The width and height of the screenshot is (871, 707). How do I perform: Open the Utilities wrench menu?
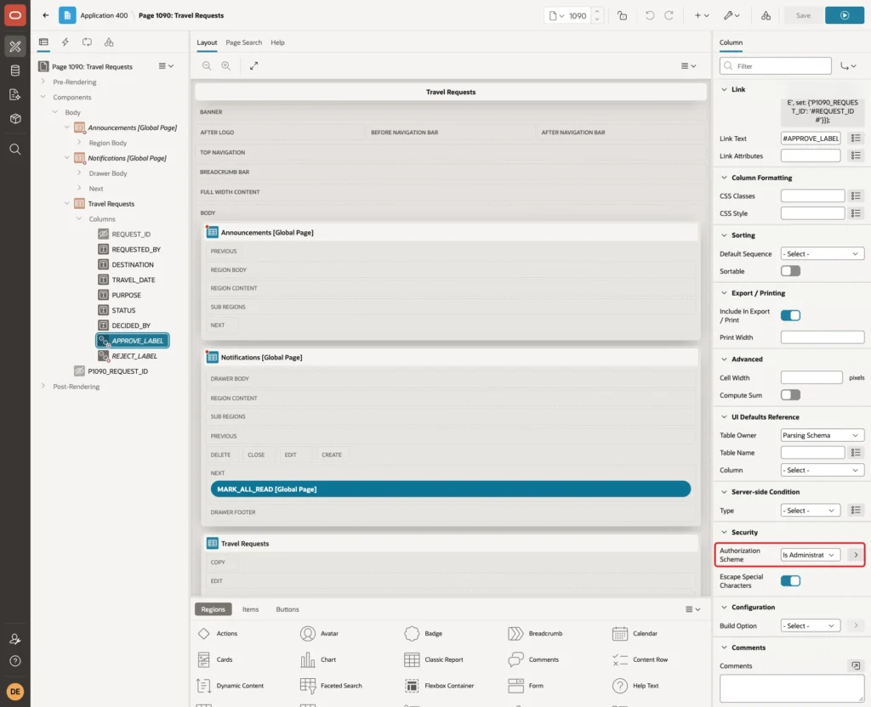(x=732, y=15)
